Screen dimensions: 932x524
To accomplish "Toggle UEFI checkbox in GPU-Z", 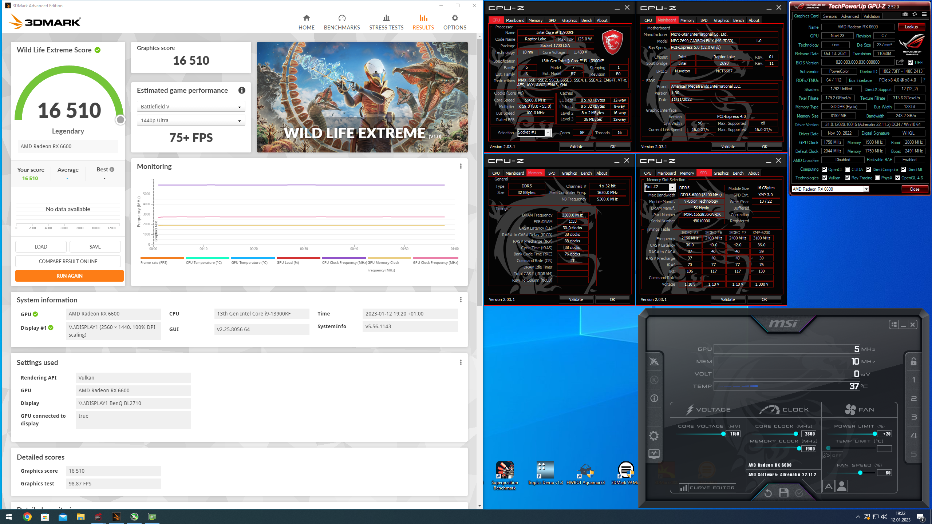I will click(x=911, y=63).
